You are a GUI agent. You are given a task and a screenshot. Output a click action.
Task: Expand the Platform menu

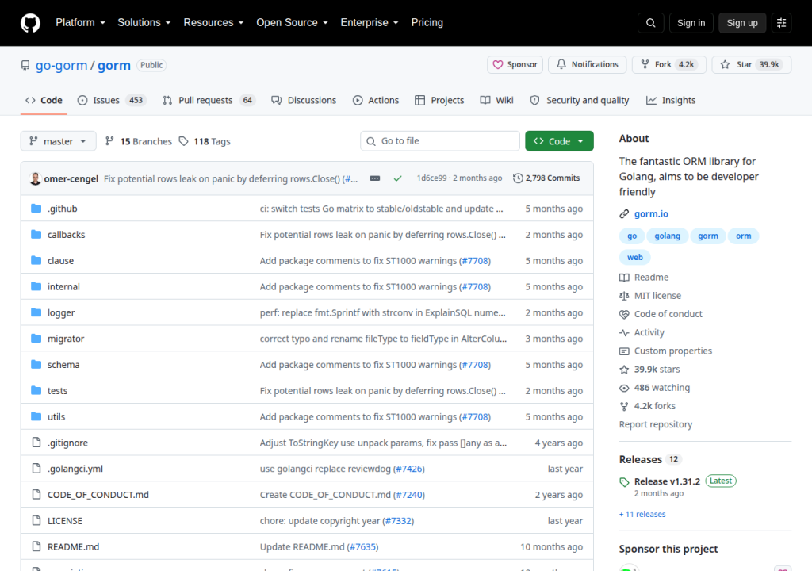pyautogui.click(x=80, y=23)
